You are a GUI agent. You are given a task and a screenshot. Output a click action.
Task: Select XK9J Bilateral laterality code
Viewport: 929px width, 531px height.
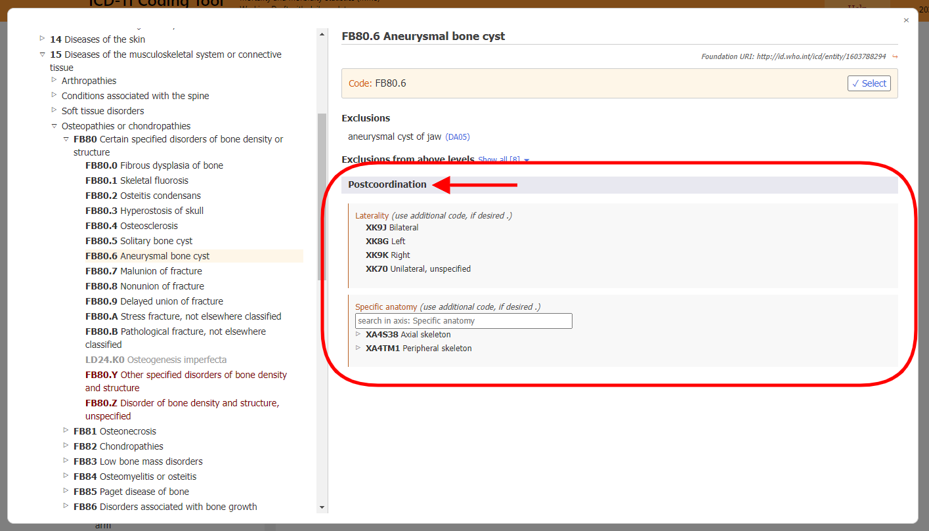tap(391, 227)
